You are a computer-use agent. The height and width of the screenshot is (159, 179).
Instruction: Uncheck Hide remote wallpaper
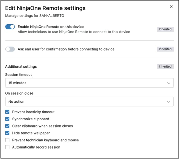(x=7, y=133)
